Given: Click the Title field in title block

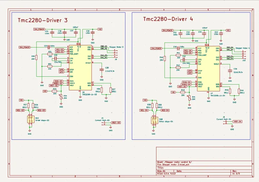Looking at the screenshot, I should (x=161, y=168).
